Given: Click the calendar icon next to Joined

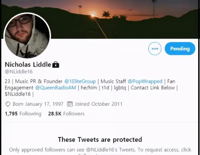Looking at the screenshot, I should [70, 104].
